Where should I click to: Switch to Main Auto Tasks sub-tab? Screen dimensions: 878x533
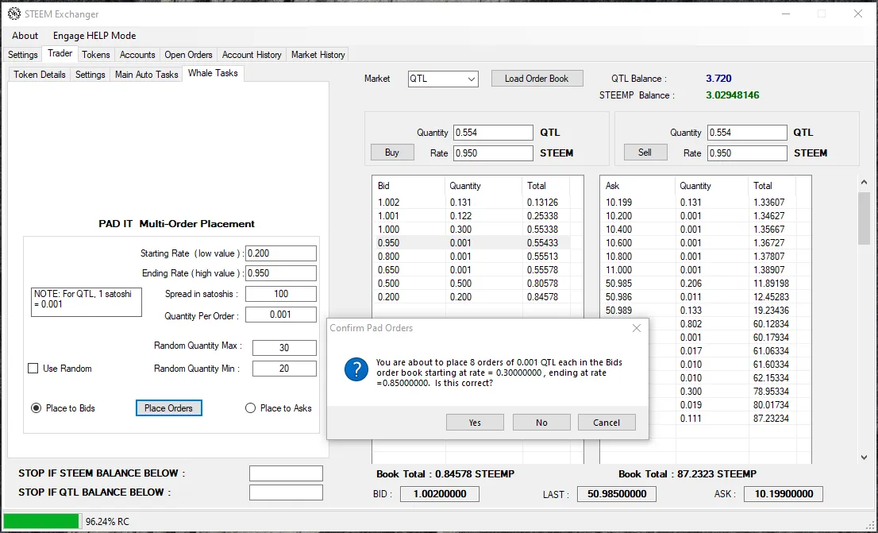tap(147, 75)
